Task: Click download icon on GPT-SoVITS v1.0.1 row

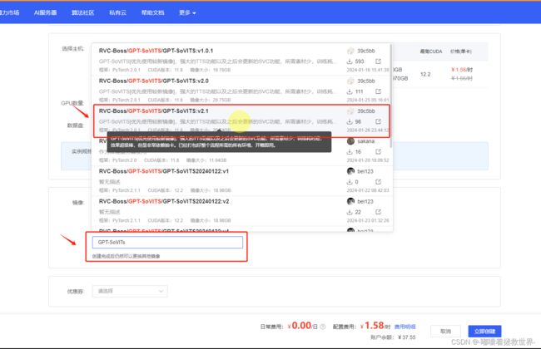Action: coord(350,61)
